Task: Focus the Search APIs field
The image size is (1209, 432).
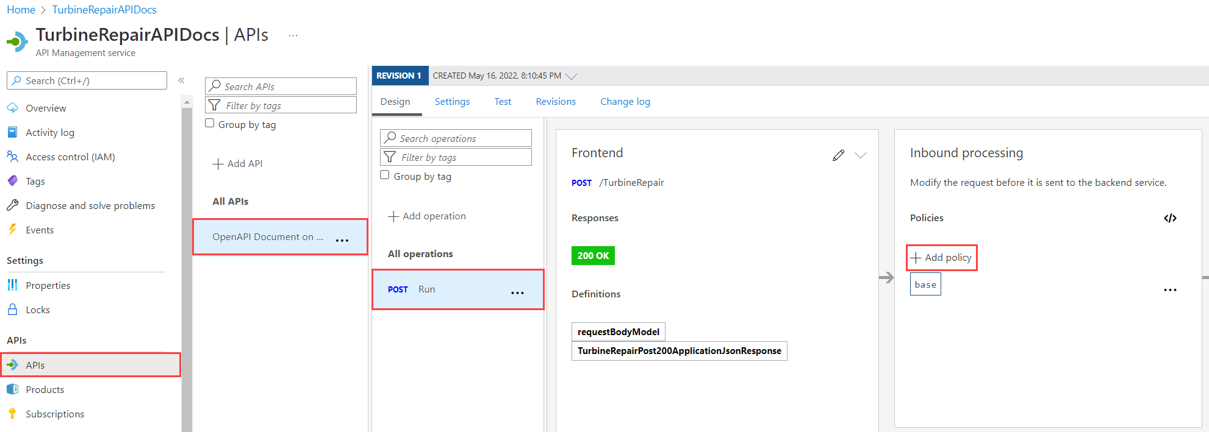Action: (x=281, y=86)
